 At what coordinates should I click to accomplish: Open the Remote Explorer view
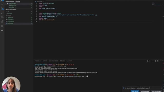pos(2,17)
